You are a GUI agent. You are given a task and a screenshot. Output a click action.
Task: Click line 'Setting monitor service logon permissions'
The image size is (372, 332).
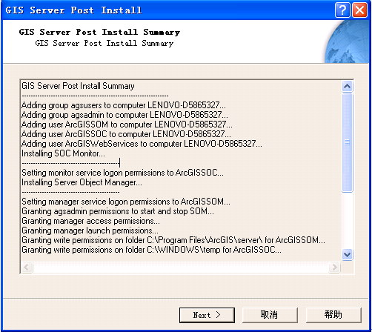122,173
